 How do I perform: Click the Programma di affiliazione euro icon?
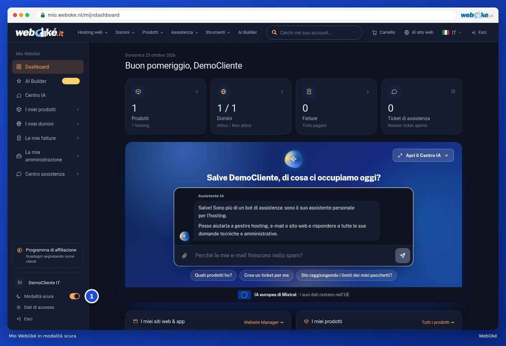click(19, 250)
